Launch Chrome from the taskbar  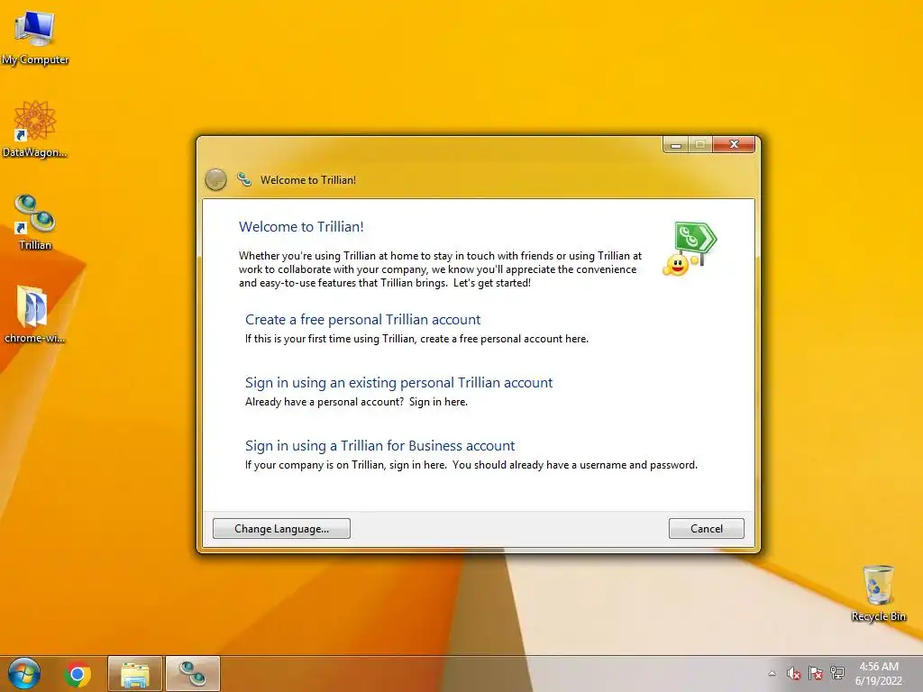[x=78, y=674]
